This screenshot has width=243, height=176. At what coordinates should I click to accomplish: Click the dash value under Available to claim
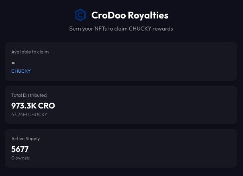pyautogui.click(x=13, y=62)
